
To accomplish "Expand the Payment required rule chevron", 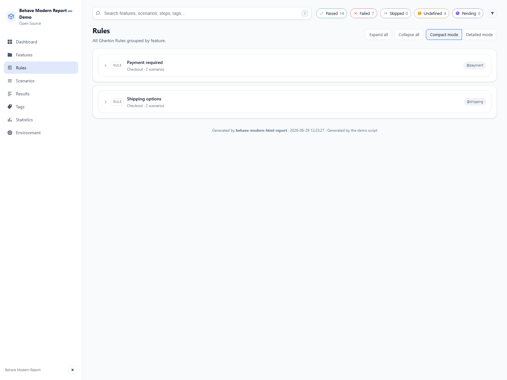I will coord(106,66).
